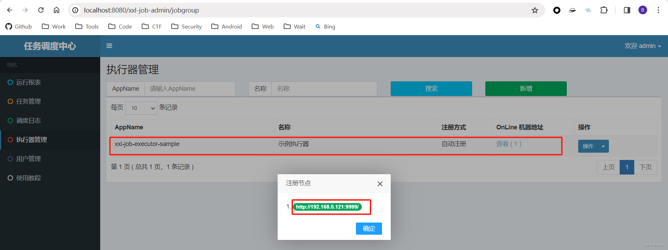The image size is (668, 250).
Task: Open the Work bookmarks folder
Action: point(54,26)
